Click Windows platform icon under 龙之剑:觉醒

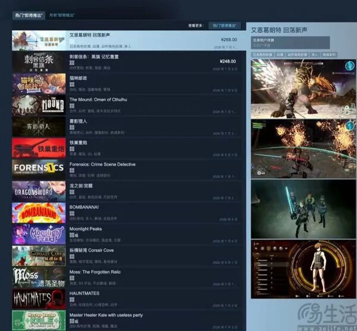[72, 192]
